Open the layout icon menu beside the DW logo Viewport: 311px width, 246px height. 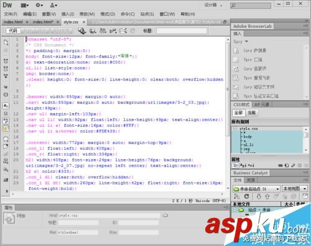tap(25, 5)
